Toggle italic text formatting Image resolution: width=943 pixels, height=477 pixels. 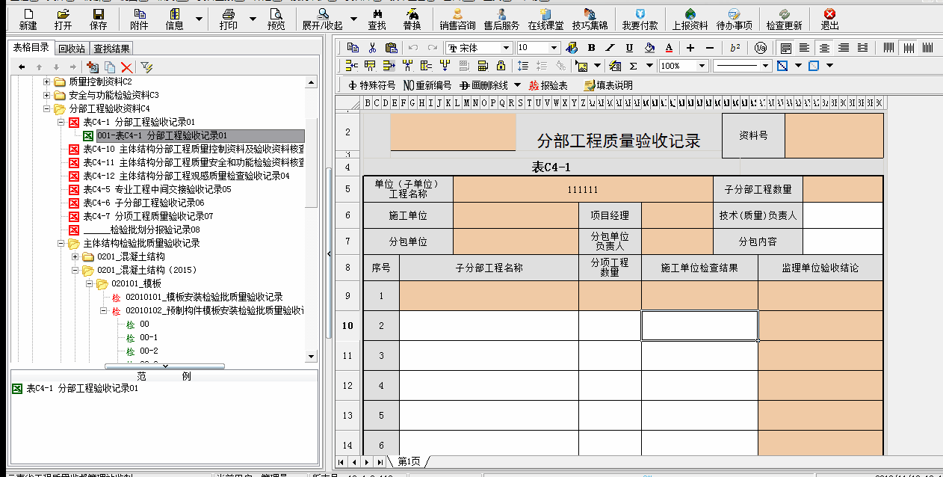pyautogui.click(x=610, y=48)
